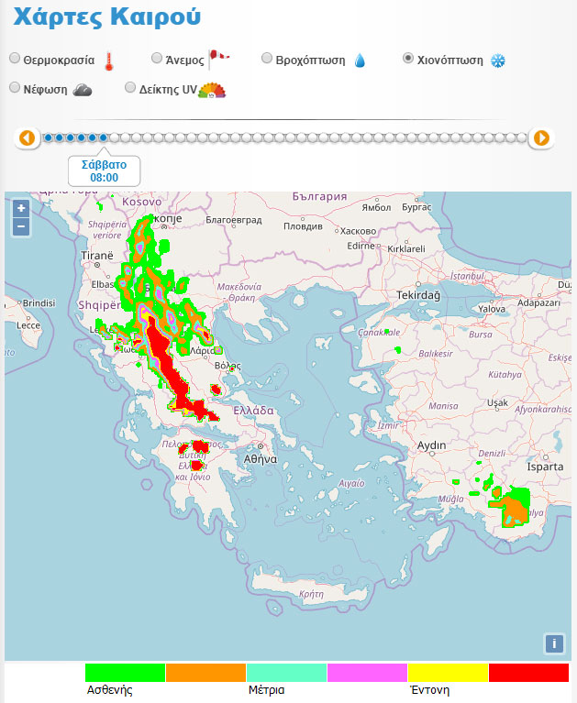Click the Balıkesir label on the map
The width and height of the screenshot is (577, 703).
pyautogui.click(x=435, y=354)
